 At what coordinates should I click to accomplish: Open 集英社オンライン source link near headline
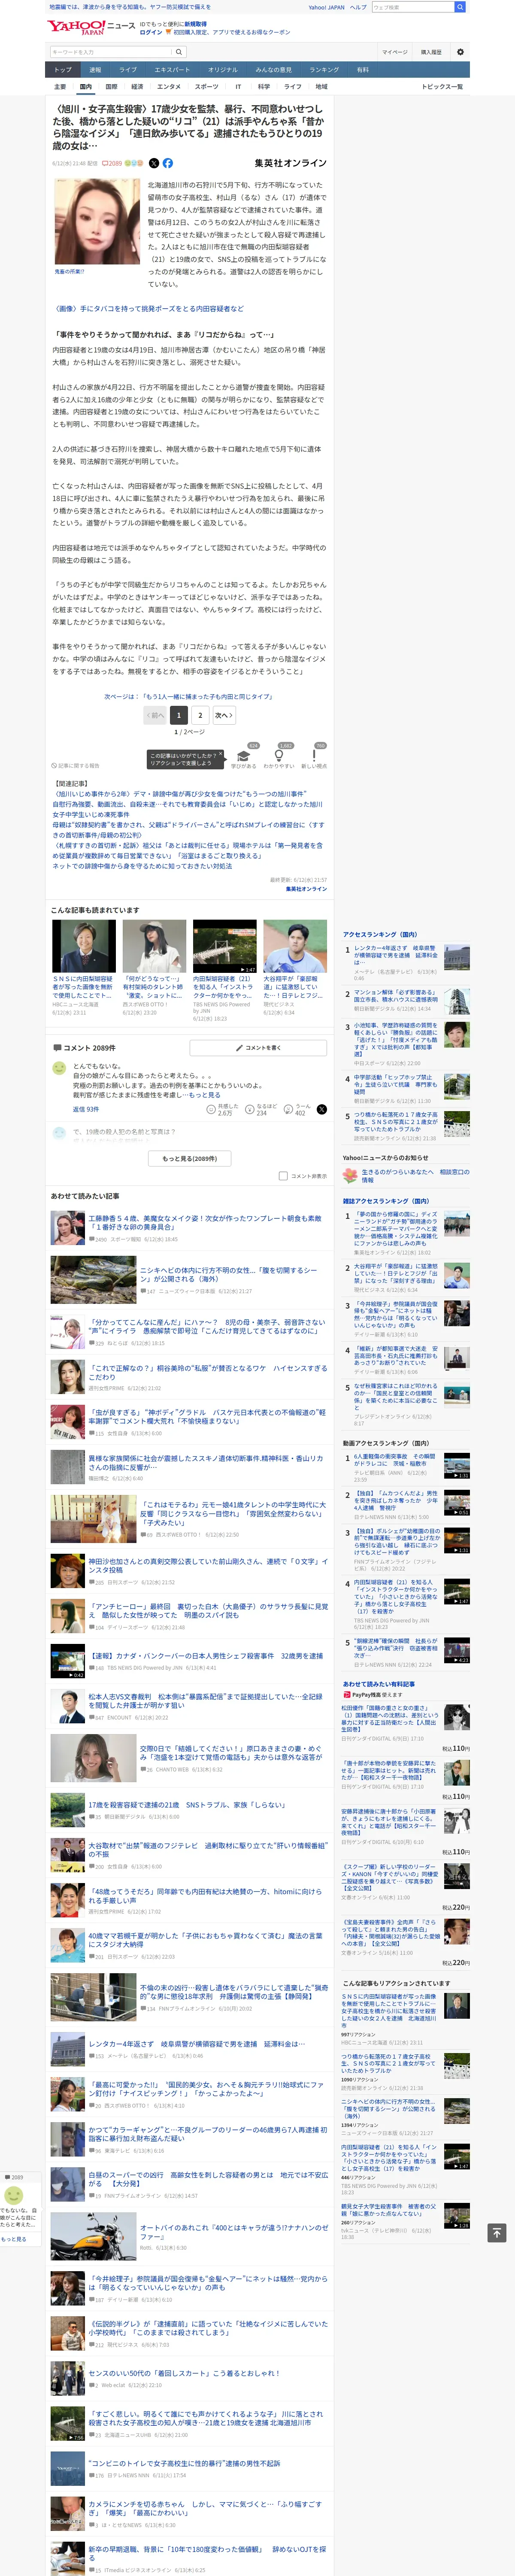[x=290, y=163]
